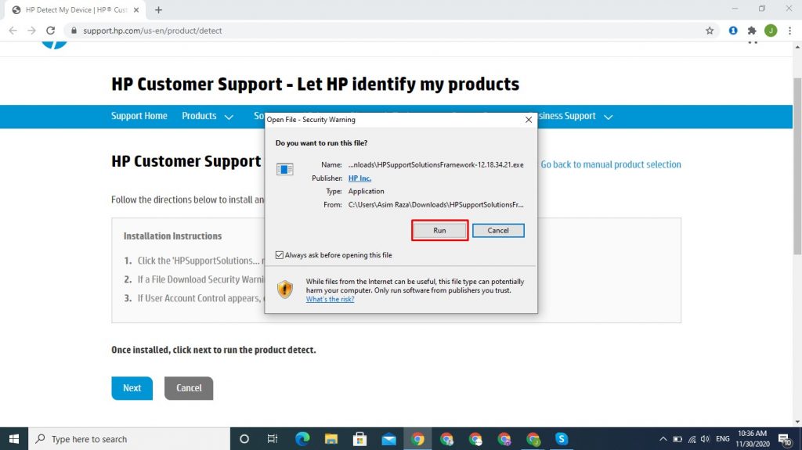Launch Microsoft Edge from the taskbar
Viewport: 802px width, 450px height.
pos(302,439)
